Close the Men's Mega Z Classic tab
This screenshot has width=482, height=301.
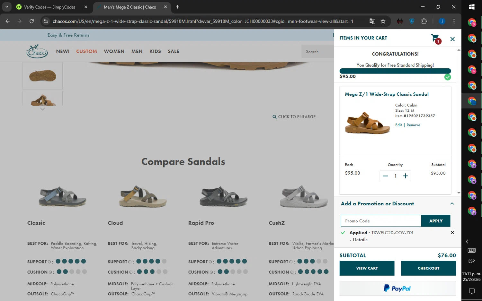(165, 7)
